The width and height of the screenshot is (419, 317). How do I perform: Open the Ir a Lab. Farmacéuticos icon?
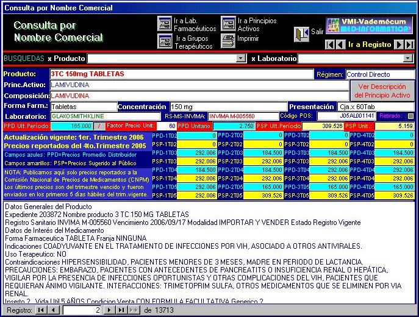[x=165, y=24]
